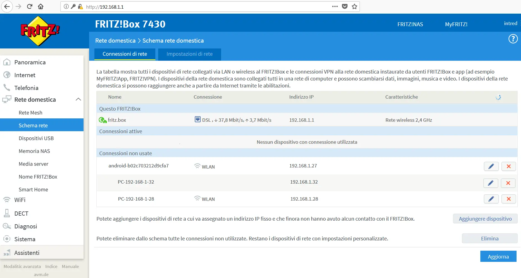This screenshot has width=521, height=278.
Task: Click the Sistema icon in sidebar
Action: (x=7, y=239)
